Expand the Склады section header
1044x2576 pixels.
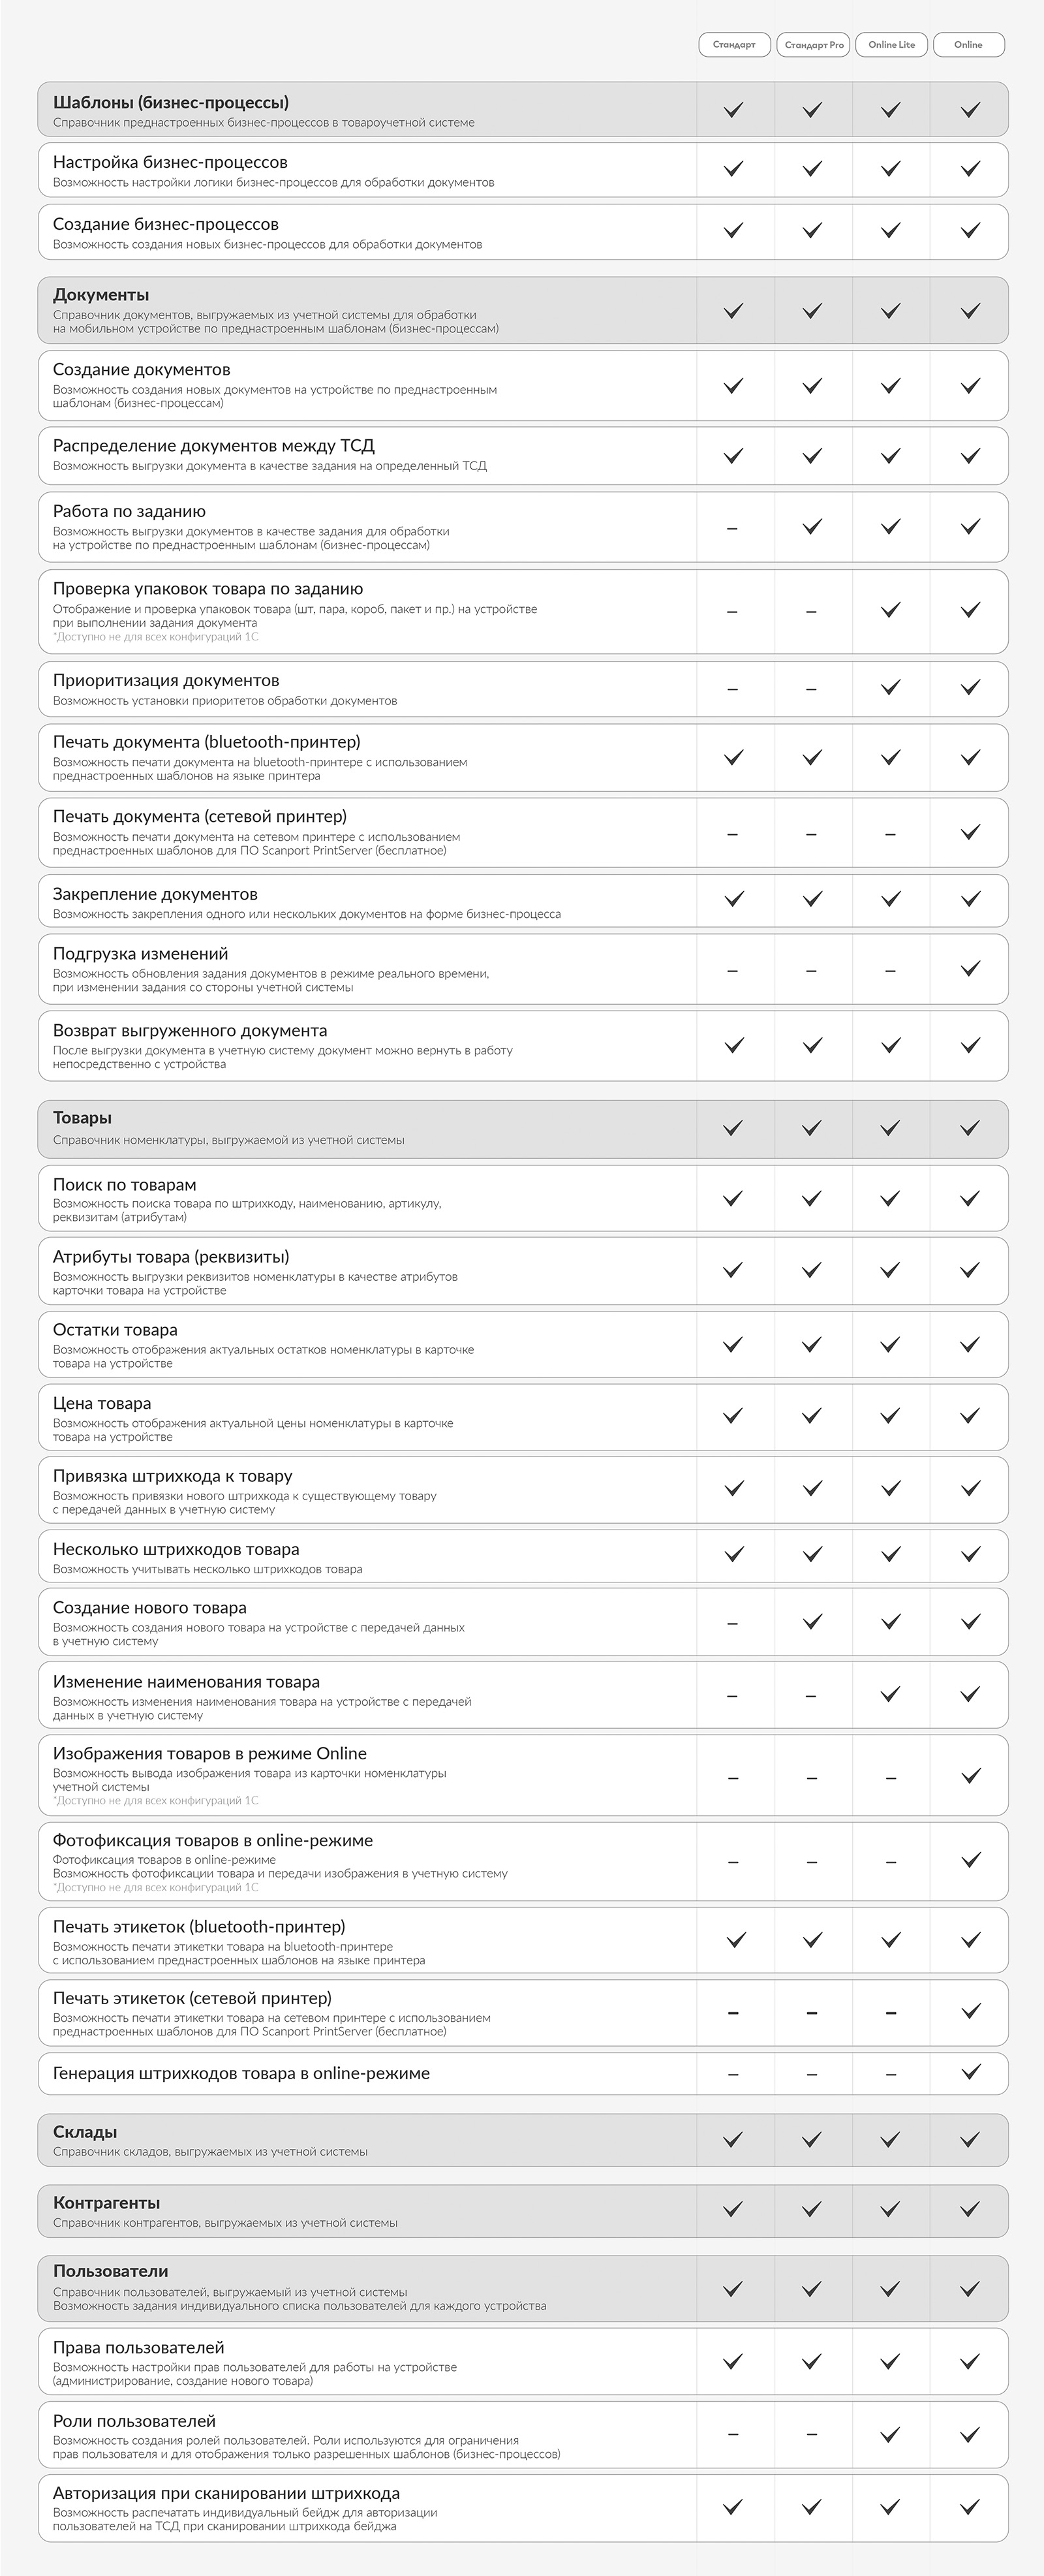[523, 2140]
